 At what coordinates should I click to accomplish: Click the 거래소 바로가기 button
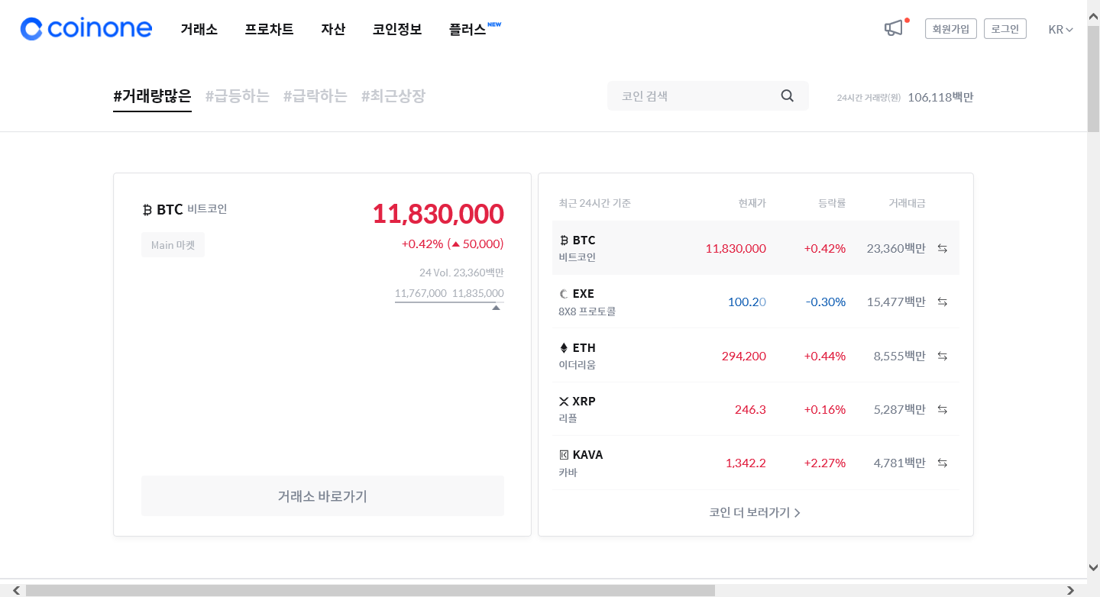click(322, 496)
